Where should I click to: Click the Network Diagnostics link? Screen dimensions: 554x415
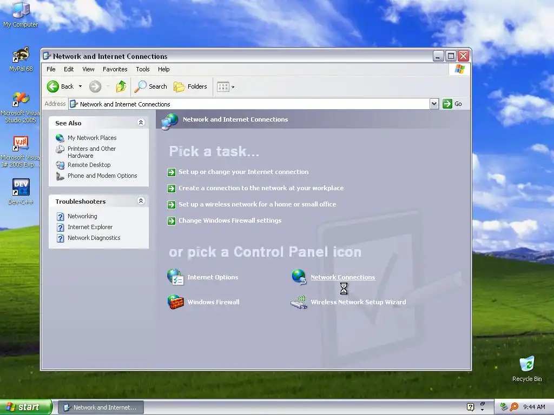tap(94, 238)
